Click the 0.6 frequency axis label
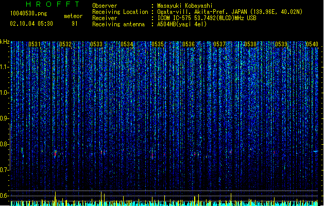The width and height of the screenshot is (324, 206). coord(5,196)
